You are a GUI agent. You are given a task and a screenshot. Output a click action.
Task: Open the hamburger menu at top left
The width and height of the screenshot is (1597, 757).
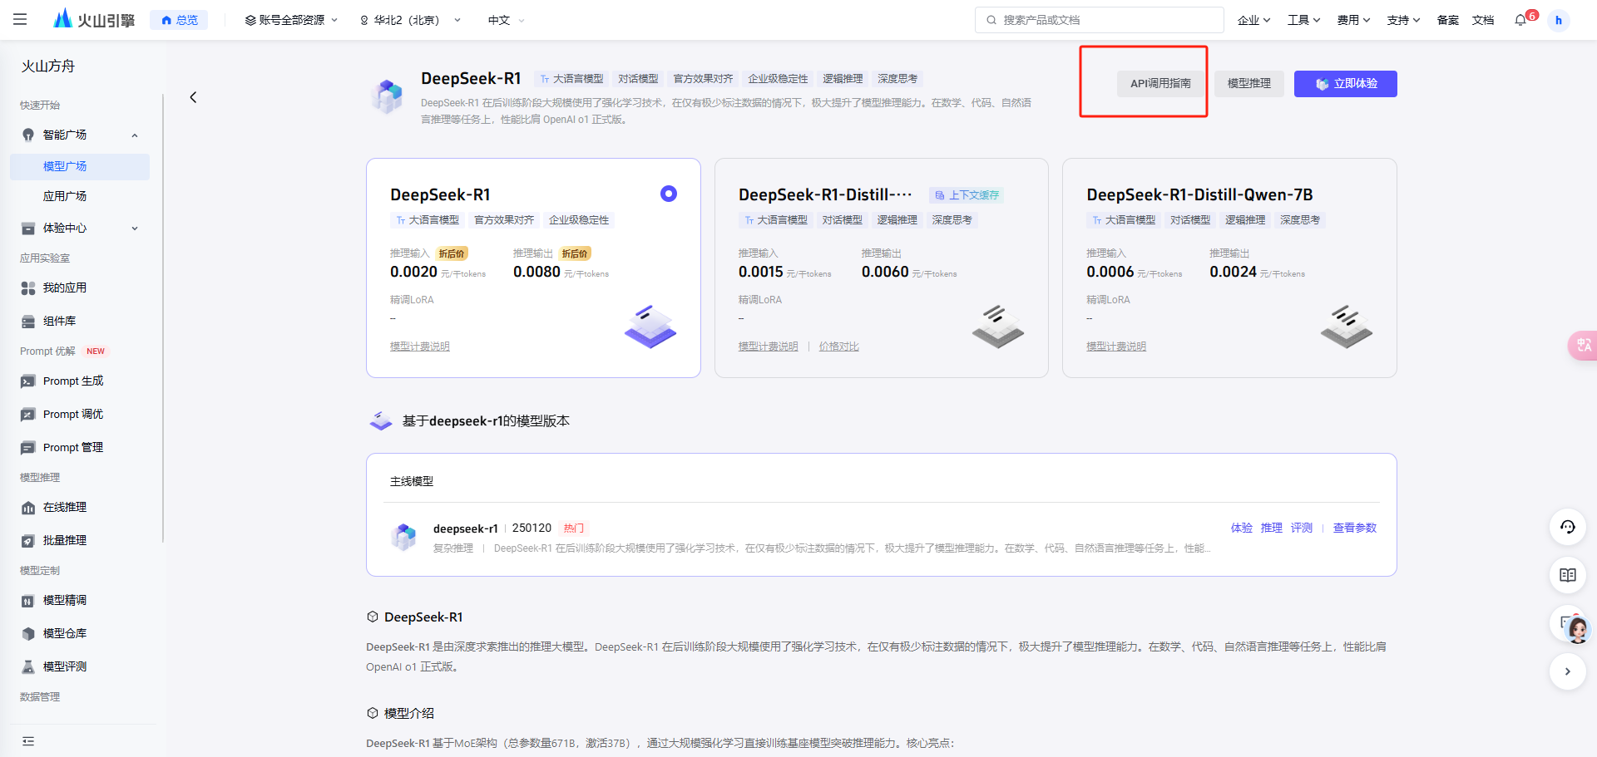pyautogui.click(x=20, y=19)
